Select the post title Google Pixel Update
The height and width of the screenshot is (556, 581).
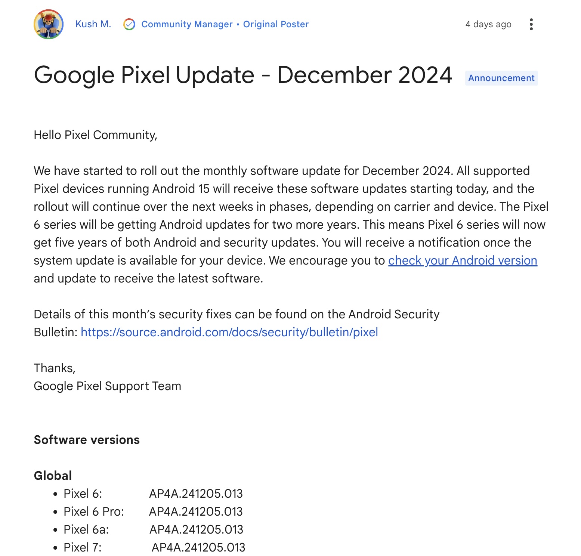coord(243,75)
